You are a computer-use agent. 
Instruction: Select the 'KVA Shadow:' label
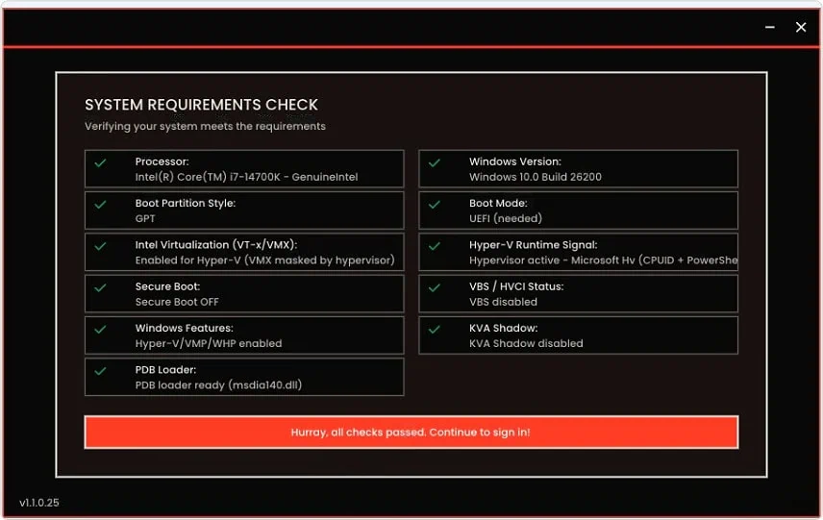[503, 328]
